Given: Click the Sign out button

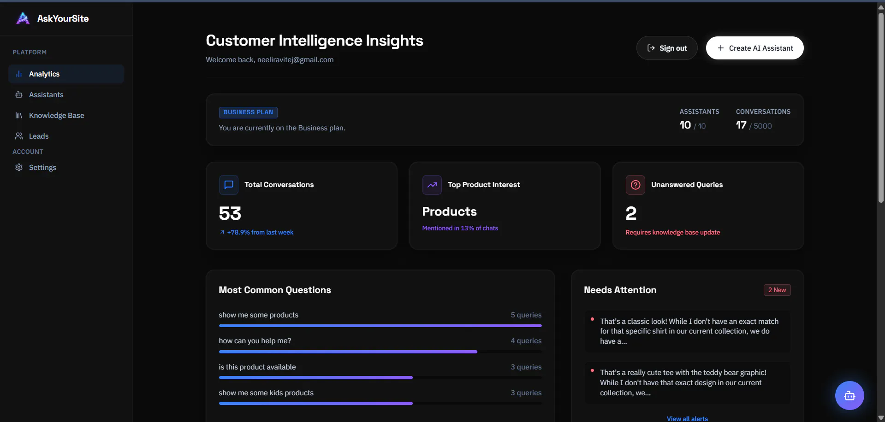Looking at the screenshot, I should 667,48.
